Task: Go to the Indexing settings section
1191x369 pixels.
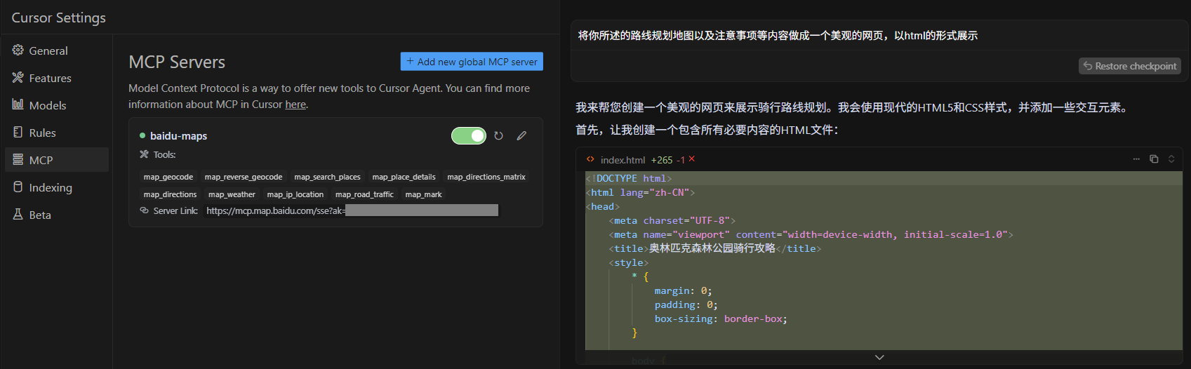Action: coord(50,187)
